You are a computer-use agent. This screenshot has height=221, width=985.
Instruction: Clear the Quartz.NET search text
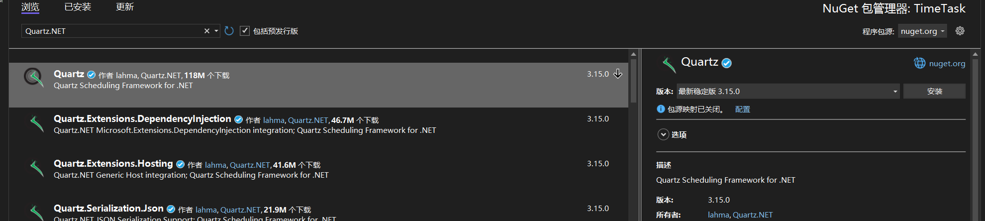207,31
